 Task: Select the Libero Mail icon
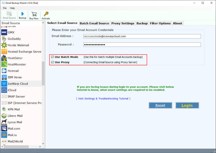[4, 116]
